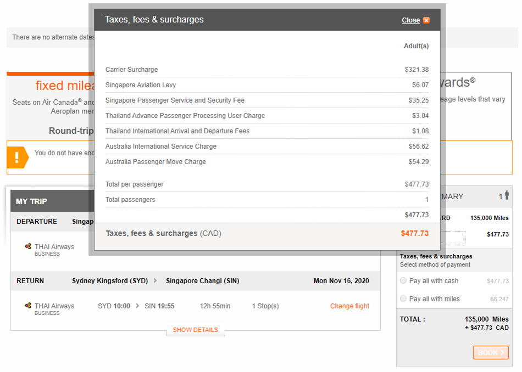Click the + $477.73 CAD total line
Image resolution: width=522 pixels, height=372 pixels.
(x=486, y=328)
